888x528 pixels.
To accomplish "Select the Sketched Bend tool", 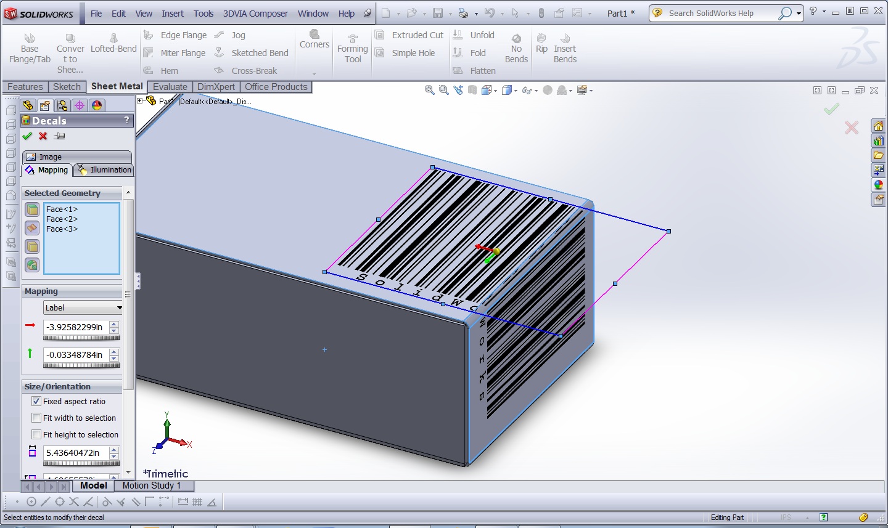I will (x=252, y=53).
